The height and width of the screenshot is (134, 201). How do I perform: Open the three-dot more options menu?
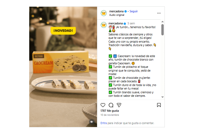pos(159,13)
